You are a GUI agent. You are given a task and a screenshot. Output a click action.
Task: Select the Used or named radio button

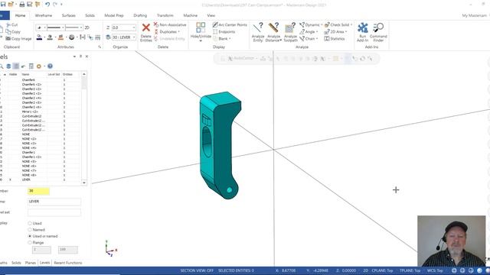coord(30,236)
